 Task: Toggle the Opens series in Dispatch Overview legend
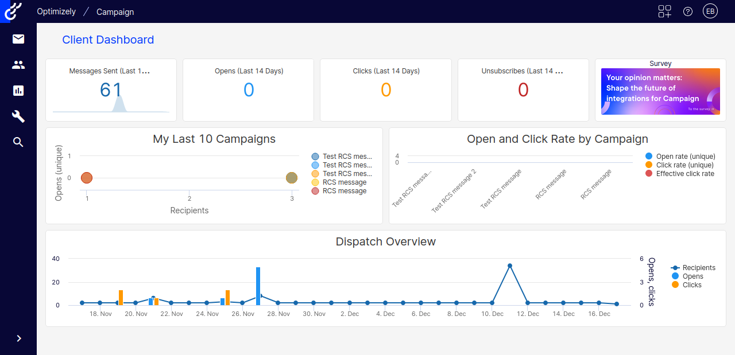692,276
